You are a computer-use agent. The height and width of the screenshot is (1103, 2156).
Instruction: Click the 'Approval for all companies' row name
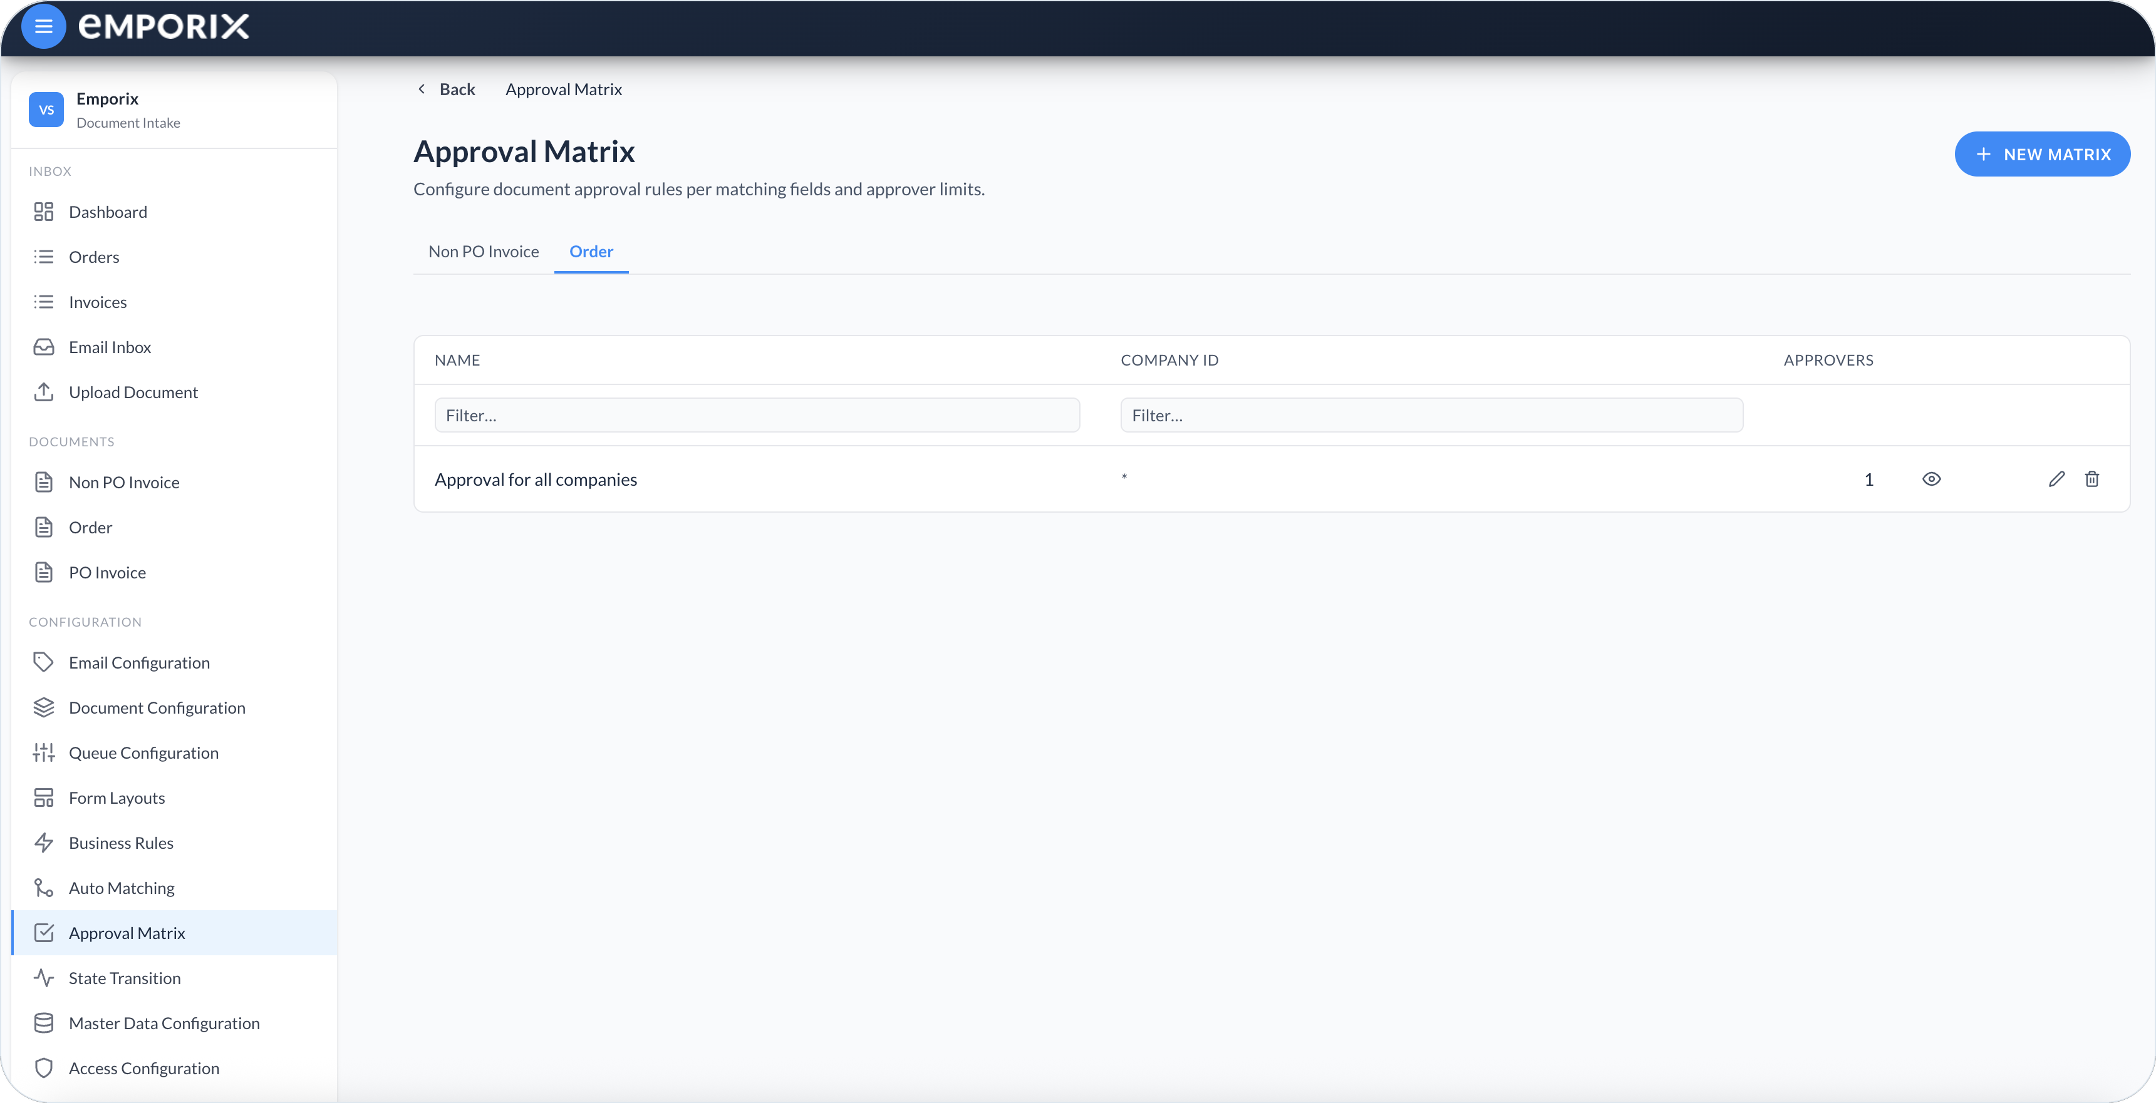tap(536, 479)
